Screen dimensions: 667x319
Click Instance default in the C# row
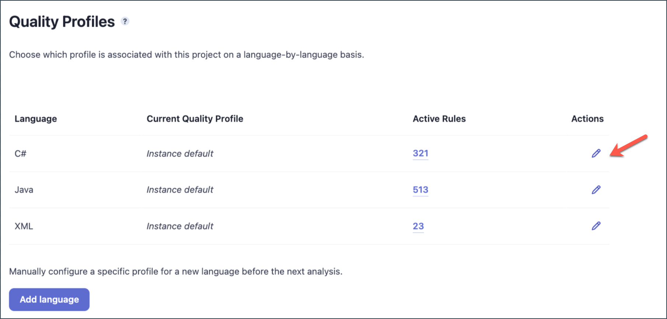point(180,154)
